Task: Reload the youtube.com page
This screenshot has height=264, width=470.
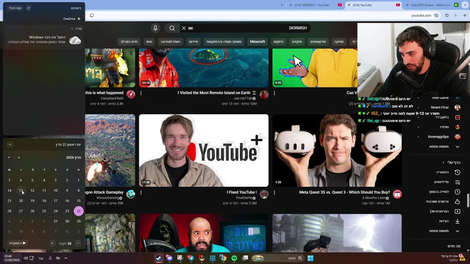Action: coord(447,15)
